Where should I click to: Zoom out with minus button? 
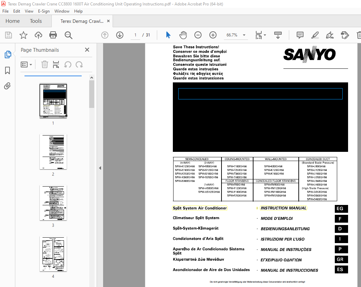198,35
